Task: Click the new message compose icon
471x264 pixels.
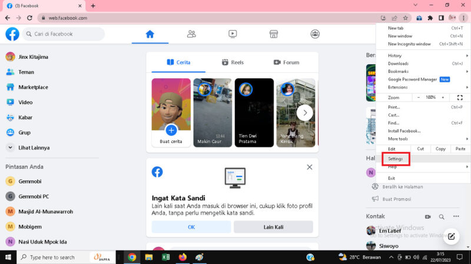Action: coord(451,236)
